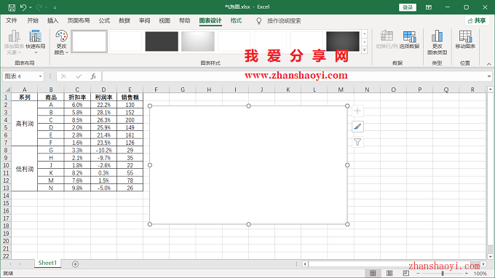Click the chart filters funnel button
The height and width of the screenshot is (278, 495).
point(357,142)
